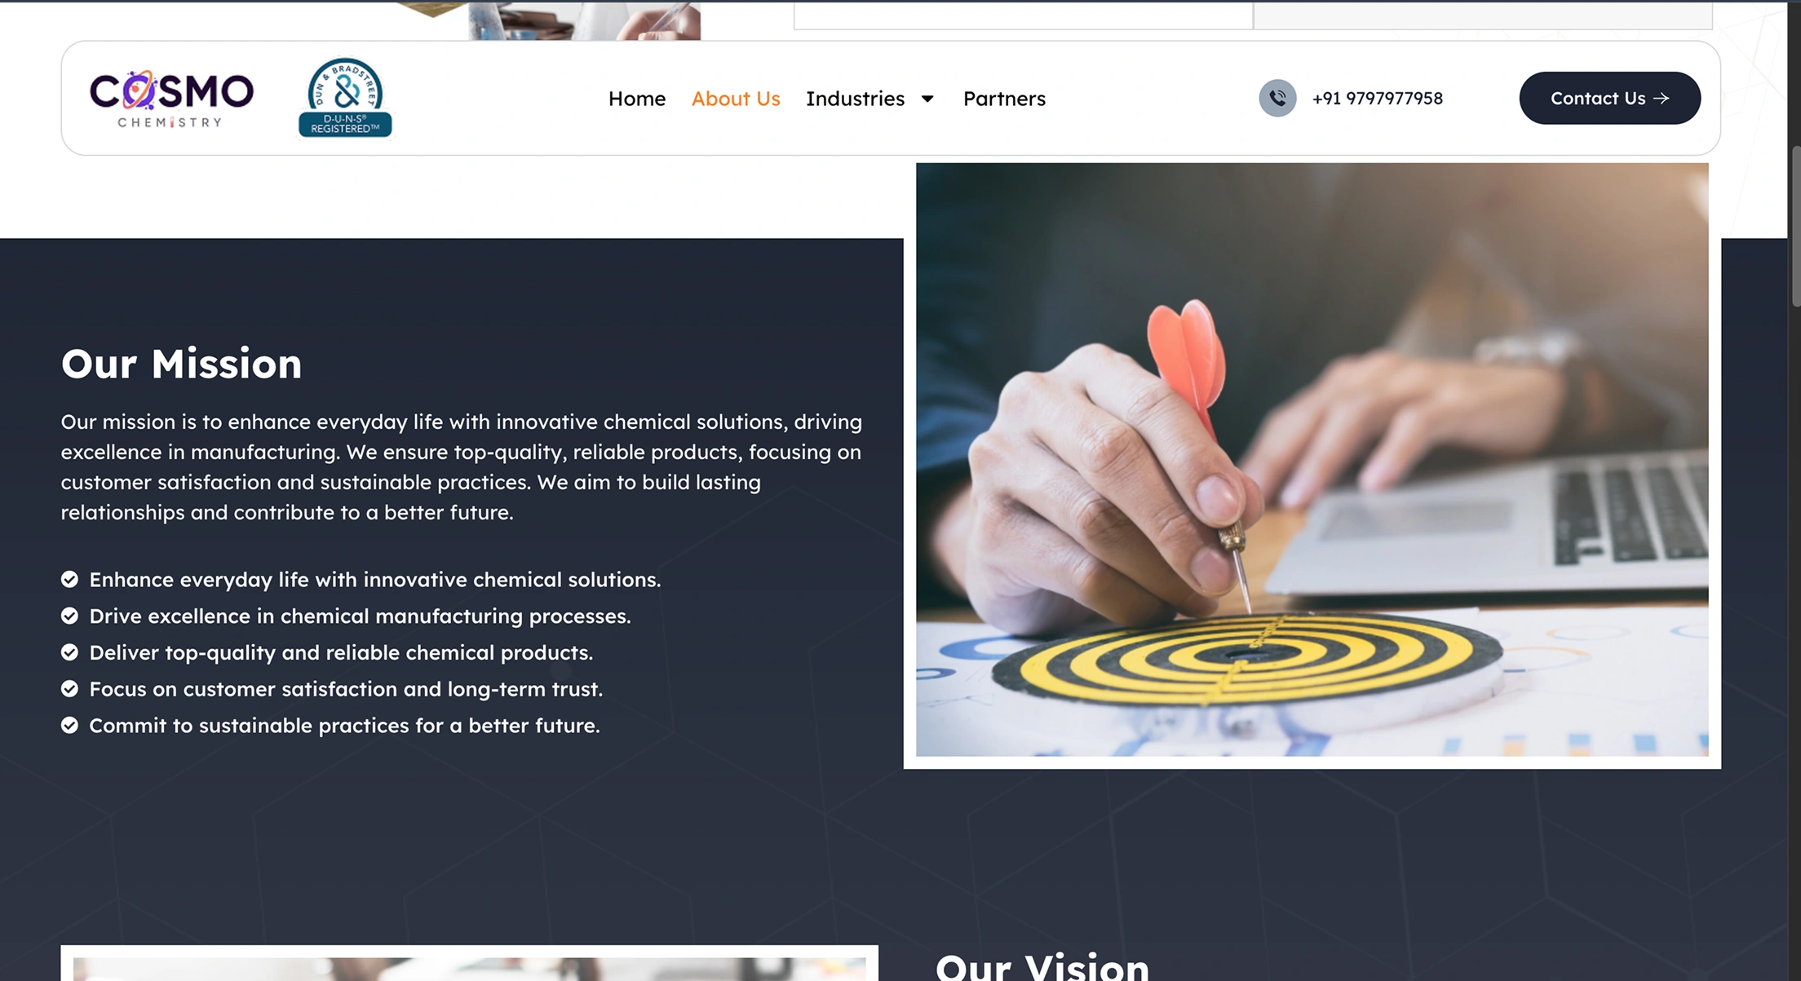1801x981 pixels.
Task: Click the dartboard mission image
Action: [1312, 459]
